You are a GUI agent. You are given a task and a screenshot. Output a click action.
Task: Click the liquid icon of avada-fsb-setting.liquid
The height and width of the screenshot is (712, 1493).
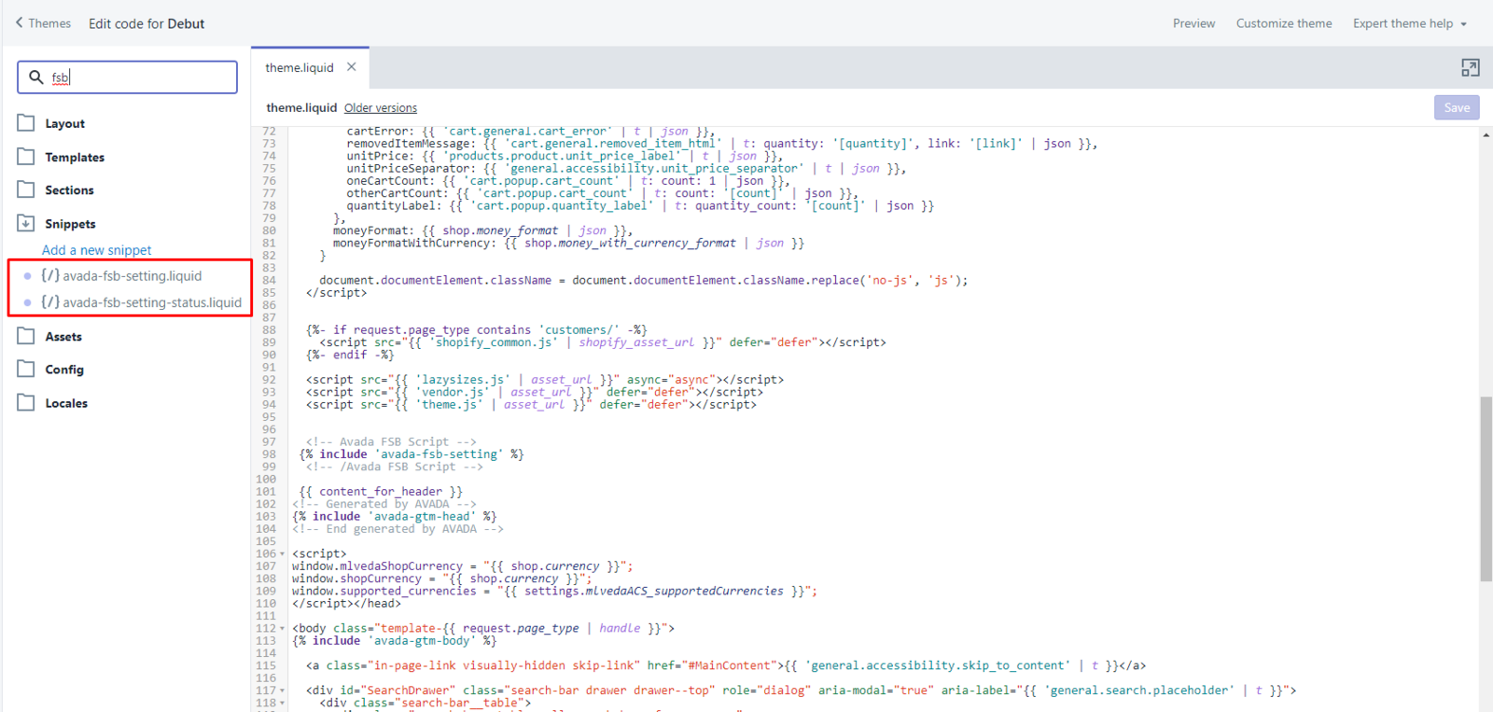tap(50, 276)
